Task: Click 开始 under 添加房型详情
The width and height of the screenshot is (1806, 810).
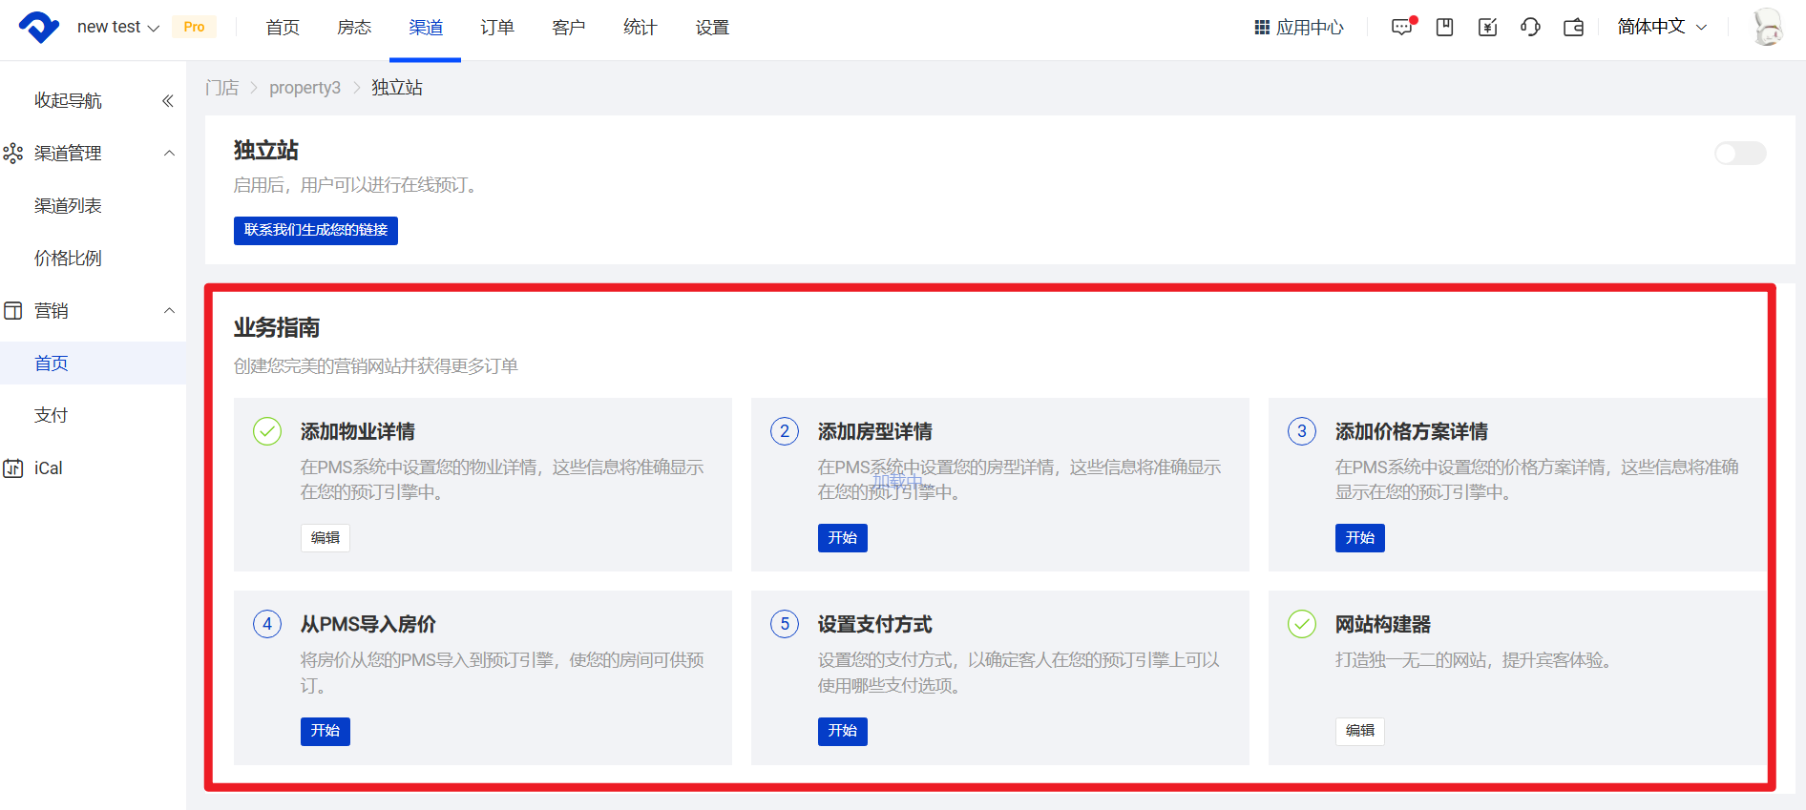Action: (x=843, y=538)
